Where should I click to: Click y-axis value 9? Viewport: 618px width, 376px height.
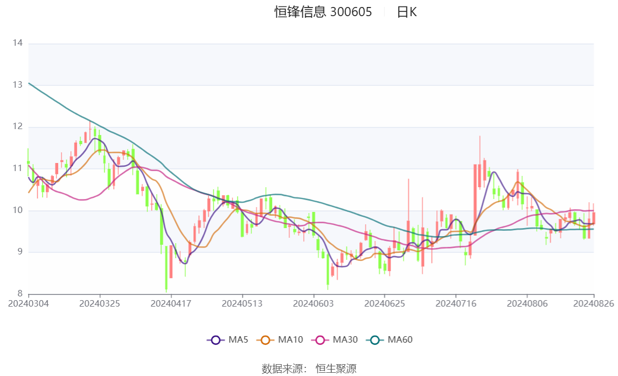point(20,252)
